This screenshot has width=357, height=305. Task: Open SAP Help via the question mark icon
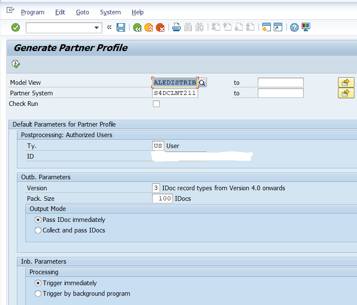pyautogui.click(x=294, y=27)
